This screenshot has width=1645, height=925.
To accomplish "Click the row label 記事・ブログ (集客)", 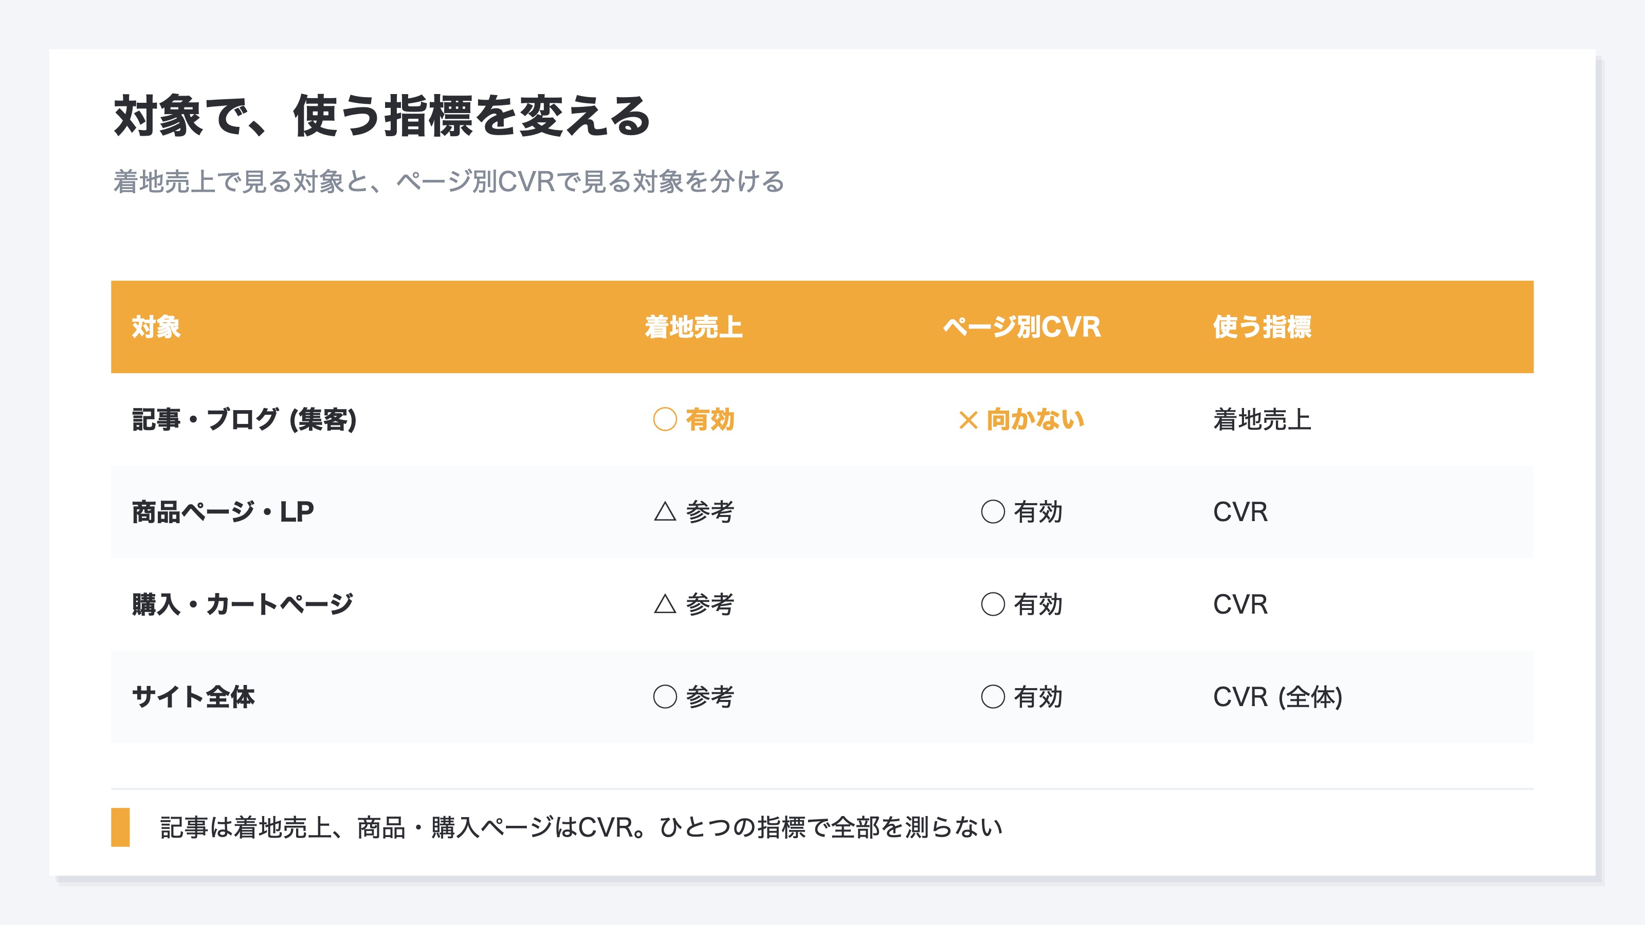I will click(244, 419).
